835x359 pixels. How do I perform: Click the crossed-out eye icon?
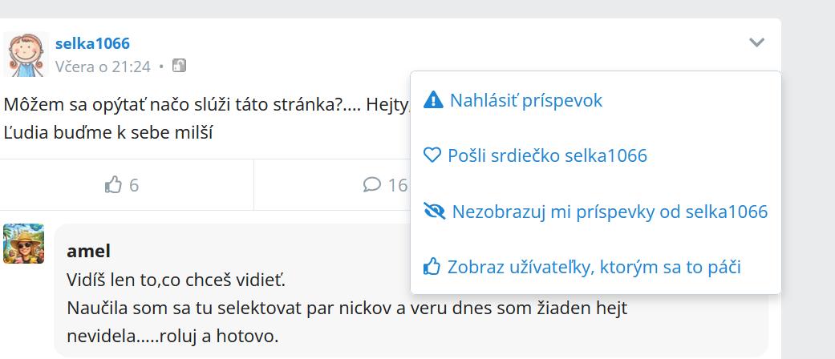pyautogui.click(x=434, y=212)
